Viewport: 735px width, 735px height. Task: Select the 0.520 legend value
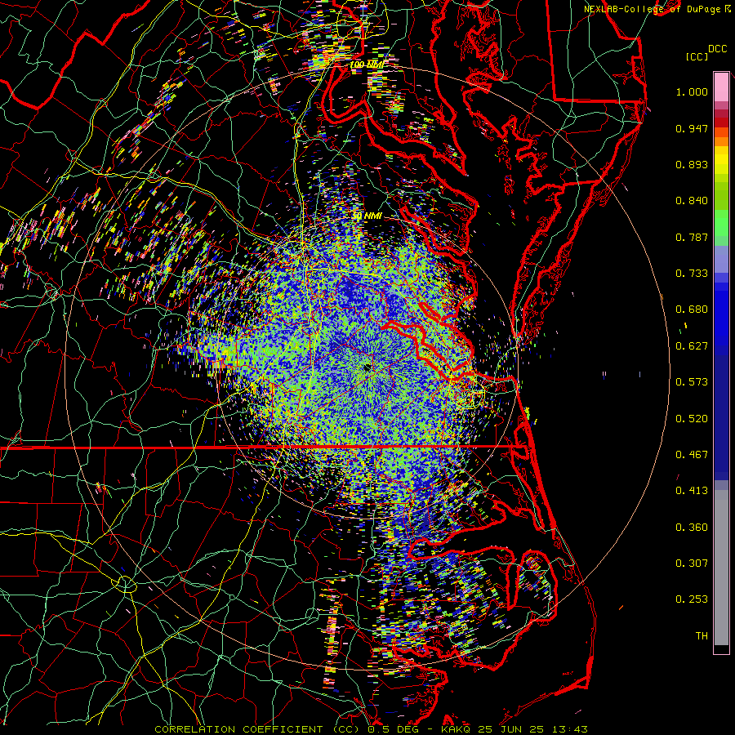click(692, 419)
